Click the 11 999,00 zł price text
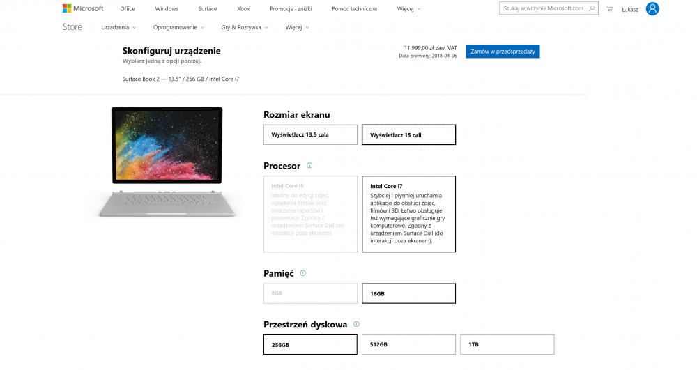Viewport: 697px width, 370px height. [430, 48]
